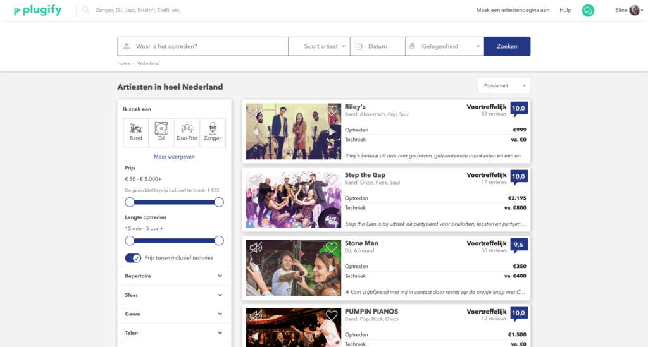
Task: Open the Soort artist dropdown
Action: pyautogui.click(x=319, y=46)
